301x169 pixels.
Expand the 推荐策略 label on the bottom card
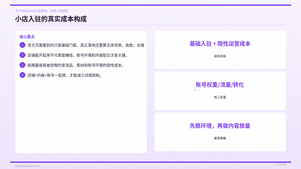coord(219,138)
